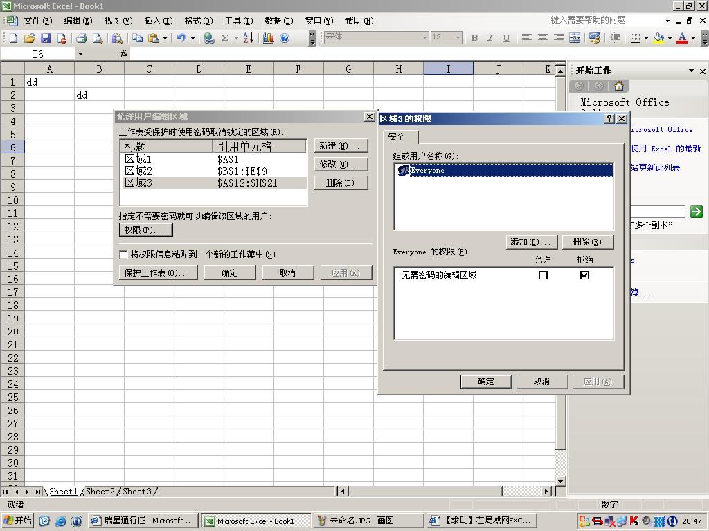The height and width of the screenshot is (531, 709).
Task: Apply red Font Color A icon
Action: click(682, 38)
